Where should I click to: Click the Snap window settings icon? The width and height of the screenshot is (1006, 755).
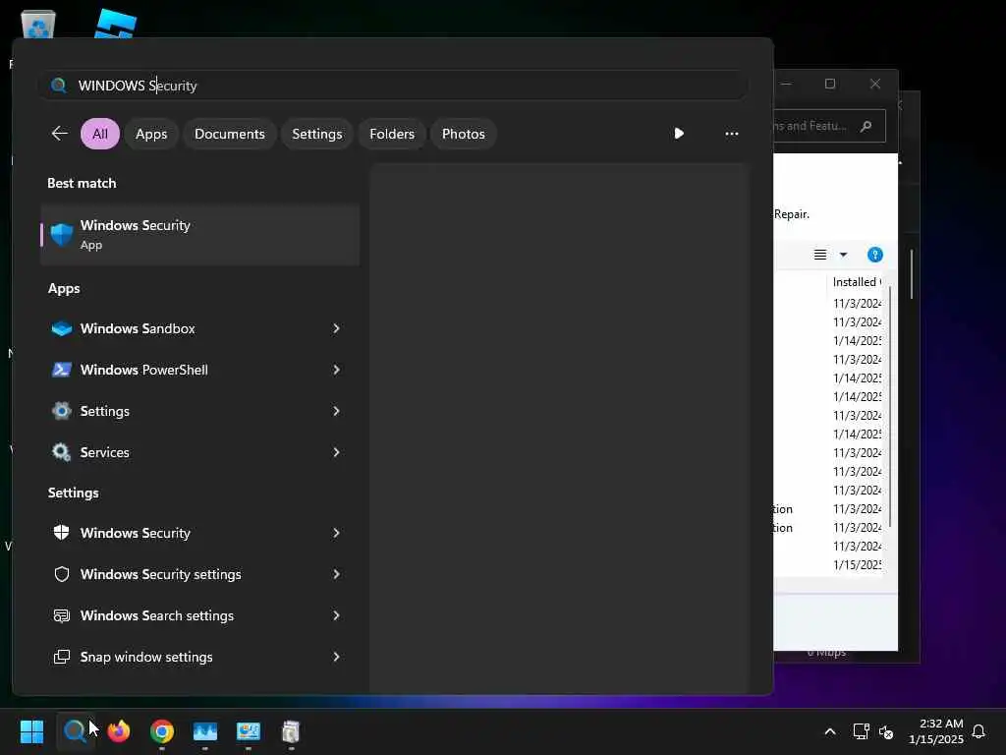[62, 657]
